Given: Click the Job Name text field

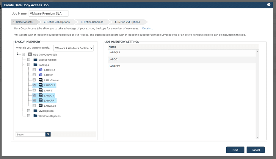Looking at the screenshot, I should (48, 13).
